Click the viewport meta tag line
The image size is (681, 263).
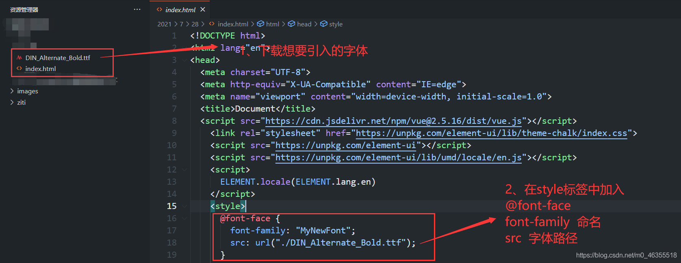376,97
